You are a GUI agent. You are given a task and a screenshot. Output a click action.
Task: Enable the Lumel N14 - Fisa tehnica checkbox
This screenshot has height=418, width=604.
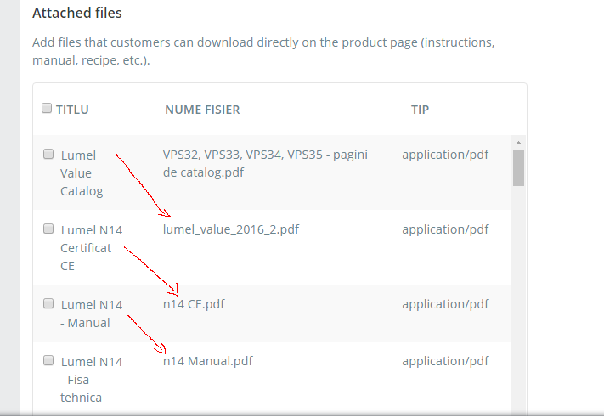click(48, 360)
